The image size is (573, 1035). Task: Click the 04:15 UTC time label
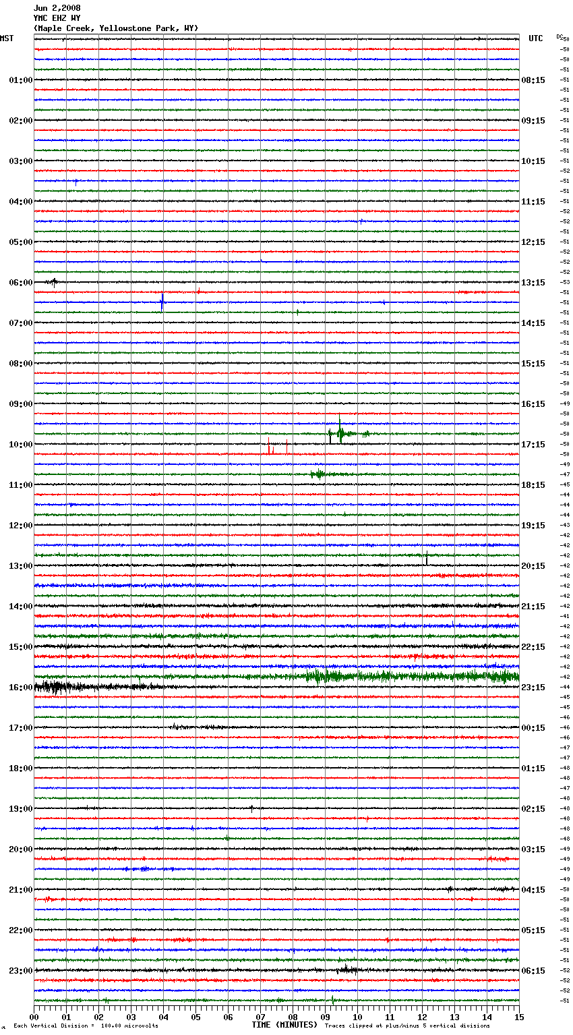[533, 890]
